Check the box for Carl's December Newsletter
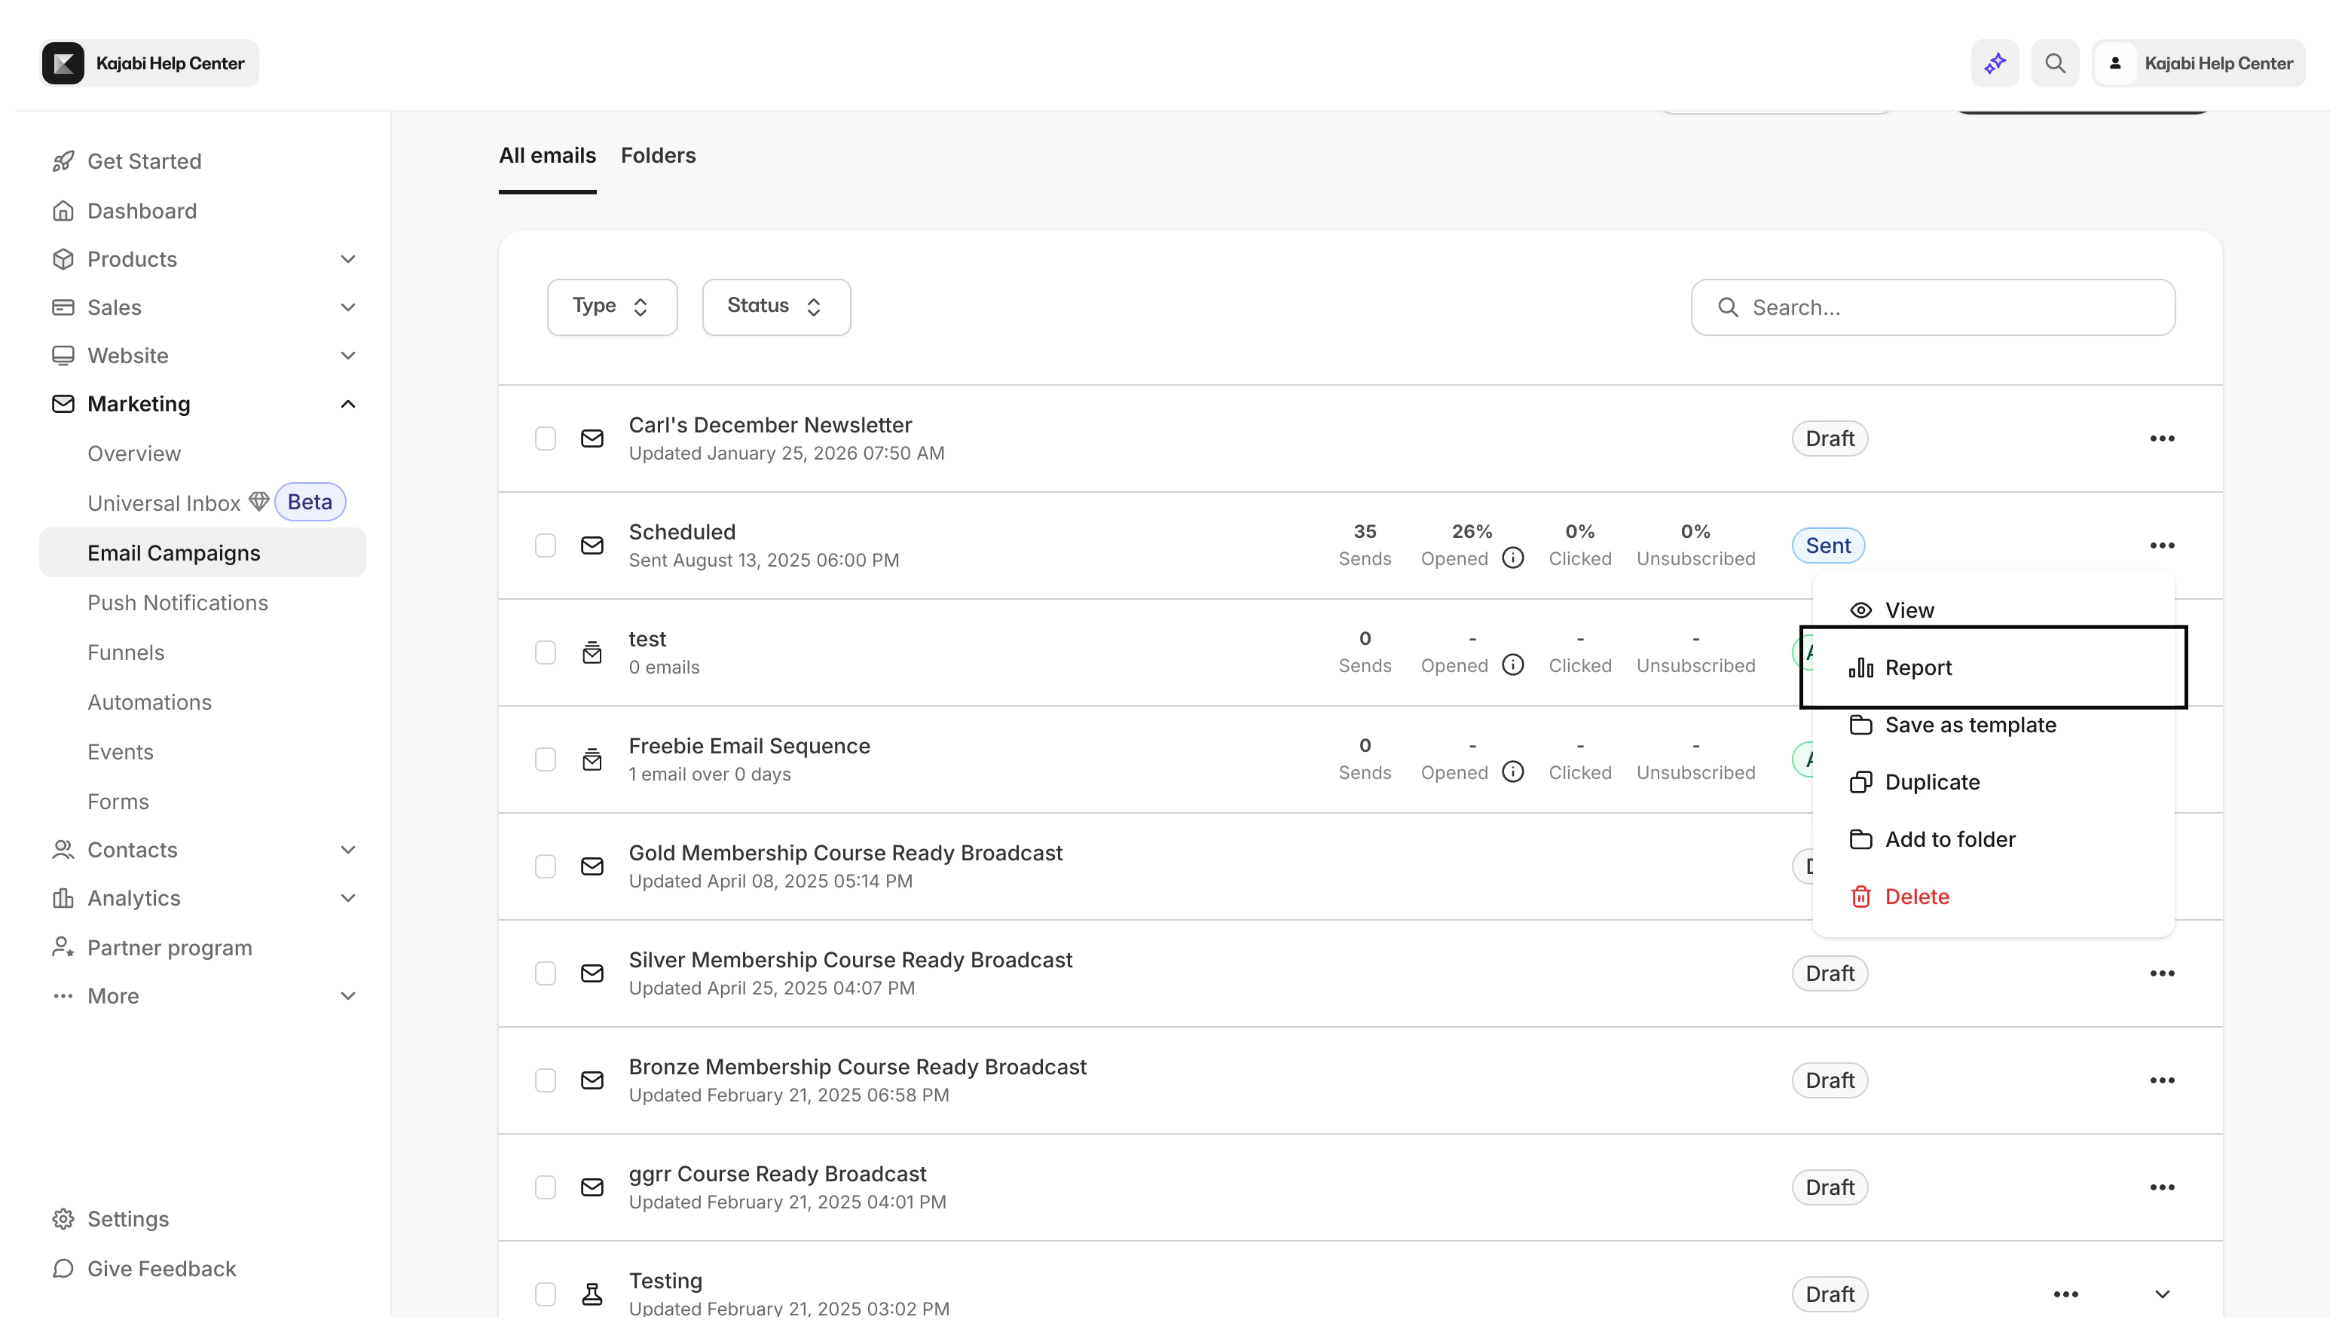Viewport: 2345px width, 1332px height. [x=546, y=438]
